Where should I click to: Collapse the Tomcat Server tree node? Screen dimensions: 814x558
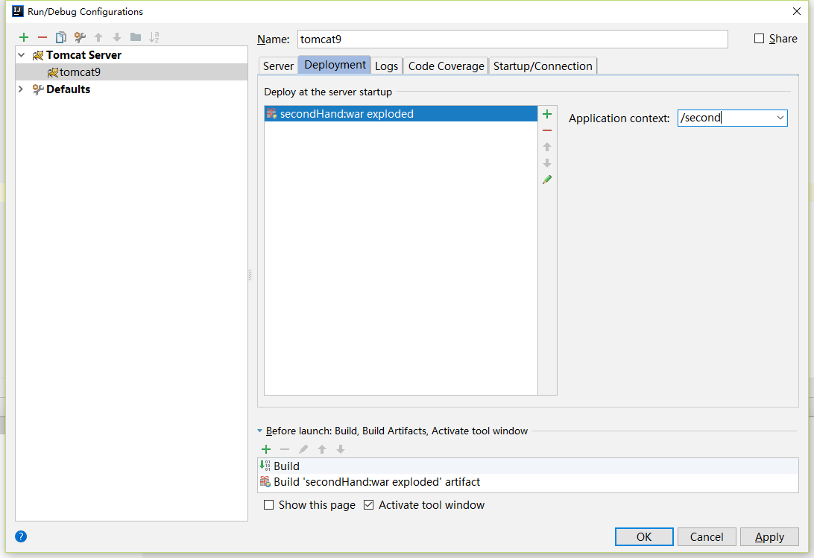(21, 55)
